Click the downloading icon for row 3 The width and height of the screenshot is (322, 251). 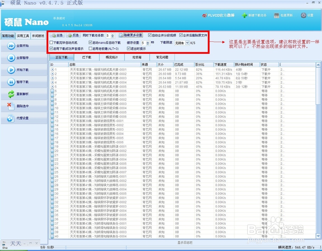coord(52,78)
